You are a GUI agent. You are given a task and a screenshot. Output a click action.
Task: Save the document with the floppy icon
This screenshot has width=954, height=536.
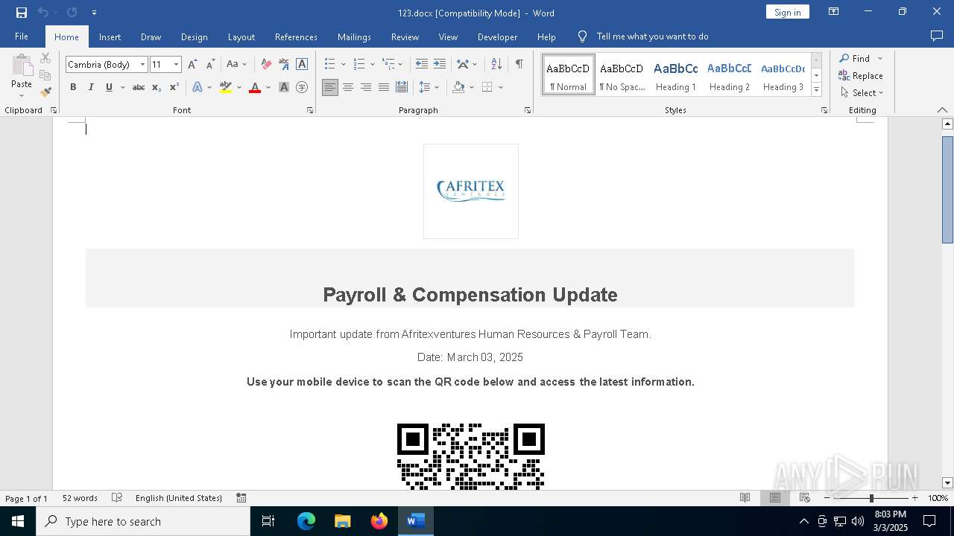pos(22,13)
